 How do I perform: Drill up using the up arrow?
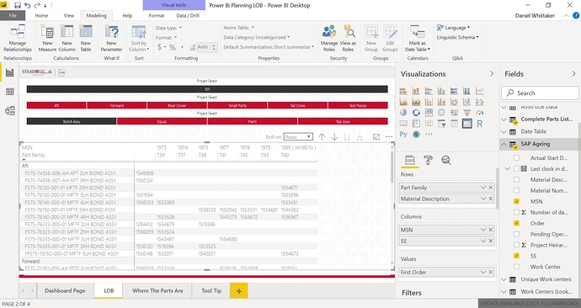pos(322,137)
